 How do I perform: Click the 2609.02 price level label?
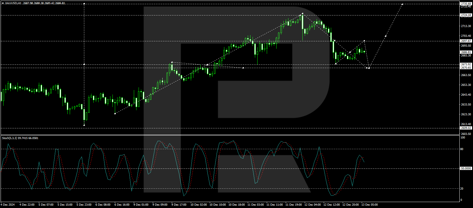coord(466,128)
